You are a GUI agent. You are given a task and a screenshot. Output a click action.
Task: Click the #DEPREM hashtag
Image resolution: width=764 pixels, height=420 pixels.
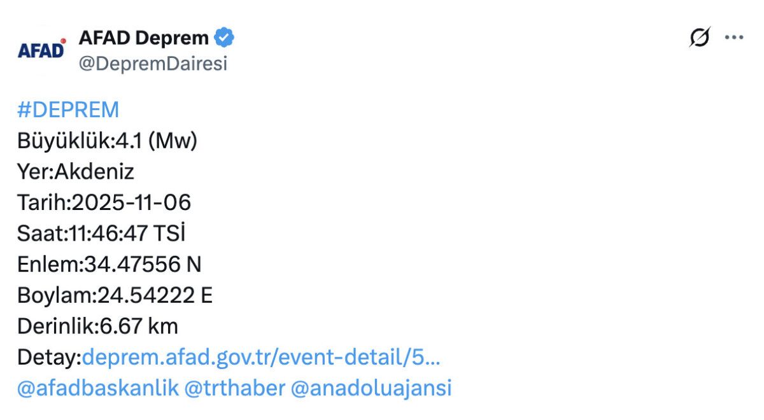[68, 110]
